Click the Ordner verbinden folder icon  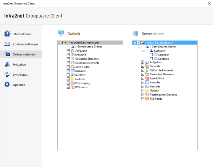click(7, 54)
